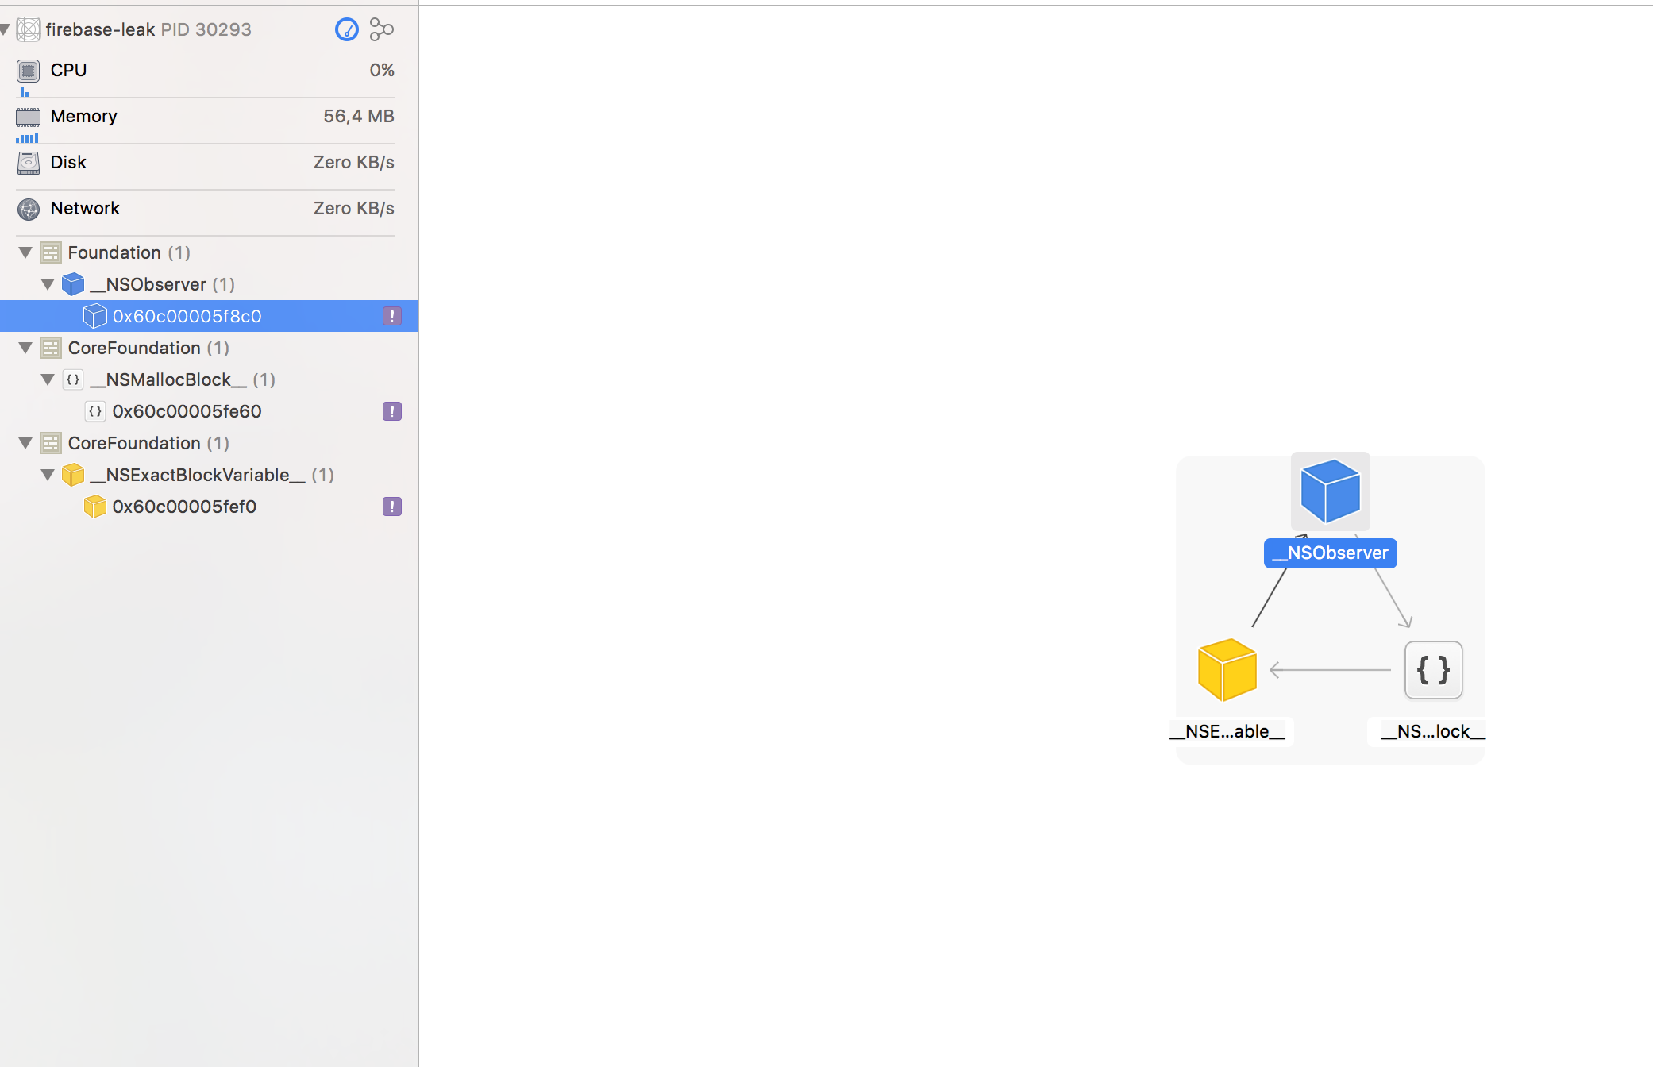Collapse the __NSObserver class node
The width and height of the screenshot is (1653, 1067).
click(x=48, y=284)
